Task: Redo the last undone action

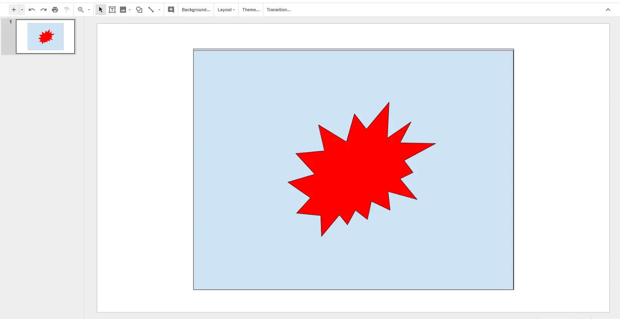Action: tap(43, 10)
